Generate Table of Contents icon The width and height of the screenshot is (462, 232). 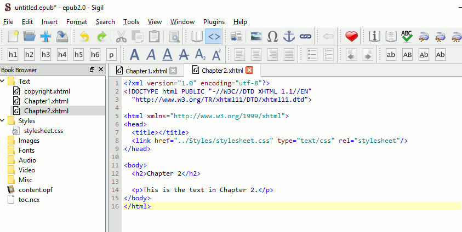pyautogui.click(x=391, y=37)
